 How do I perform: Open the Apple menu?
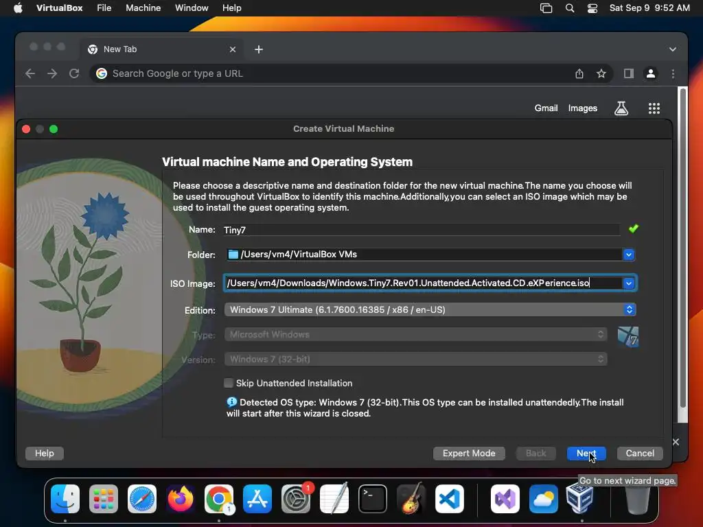(x=18, y=8)
